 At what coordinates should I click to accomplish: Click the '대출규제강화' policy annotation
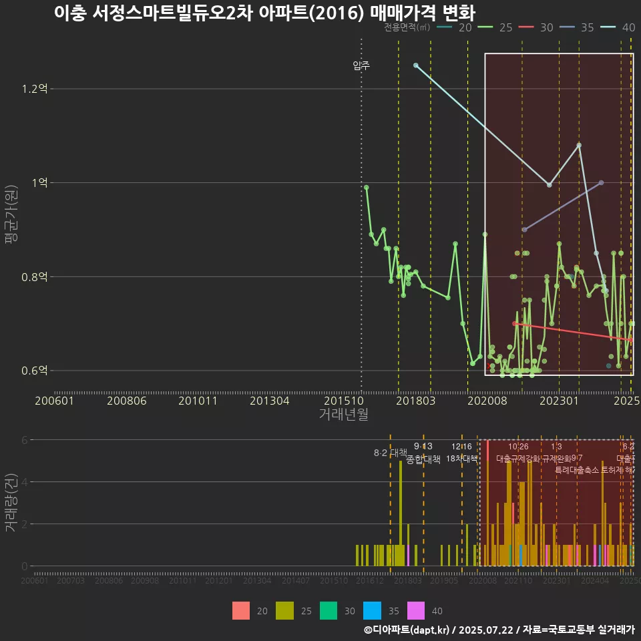pos(518,459)
